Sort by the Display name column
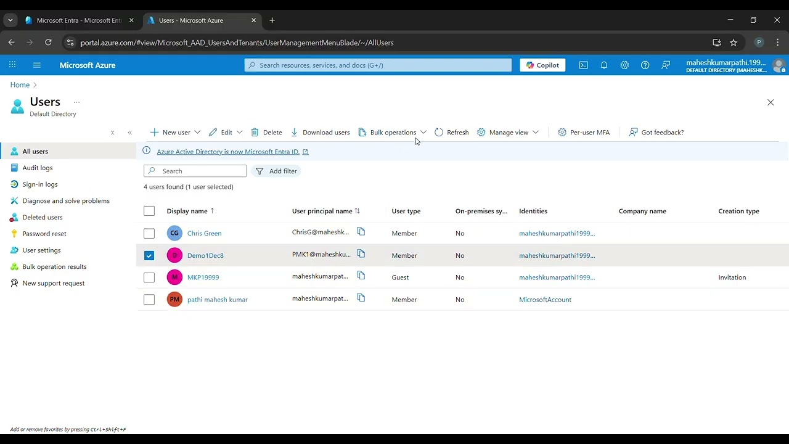The height and width of the screenshot is (444, 789). pyautogui.click(x=190, y=211)
